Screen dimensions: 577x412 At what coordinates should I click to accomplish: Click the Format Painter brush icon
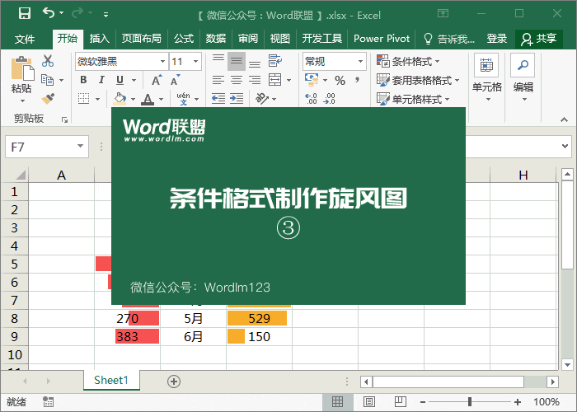click(48, 98)
